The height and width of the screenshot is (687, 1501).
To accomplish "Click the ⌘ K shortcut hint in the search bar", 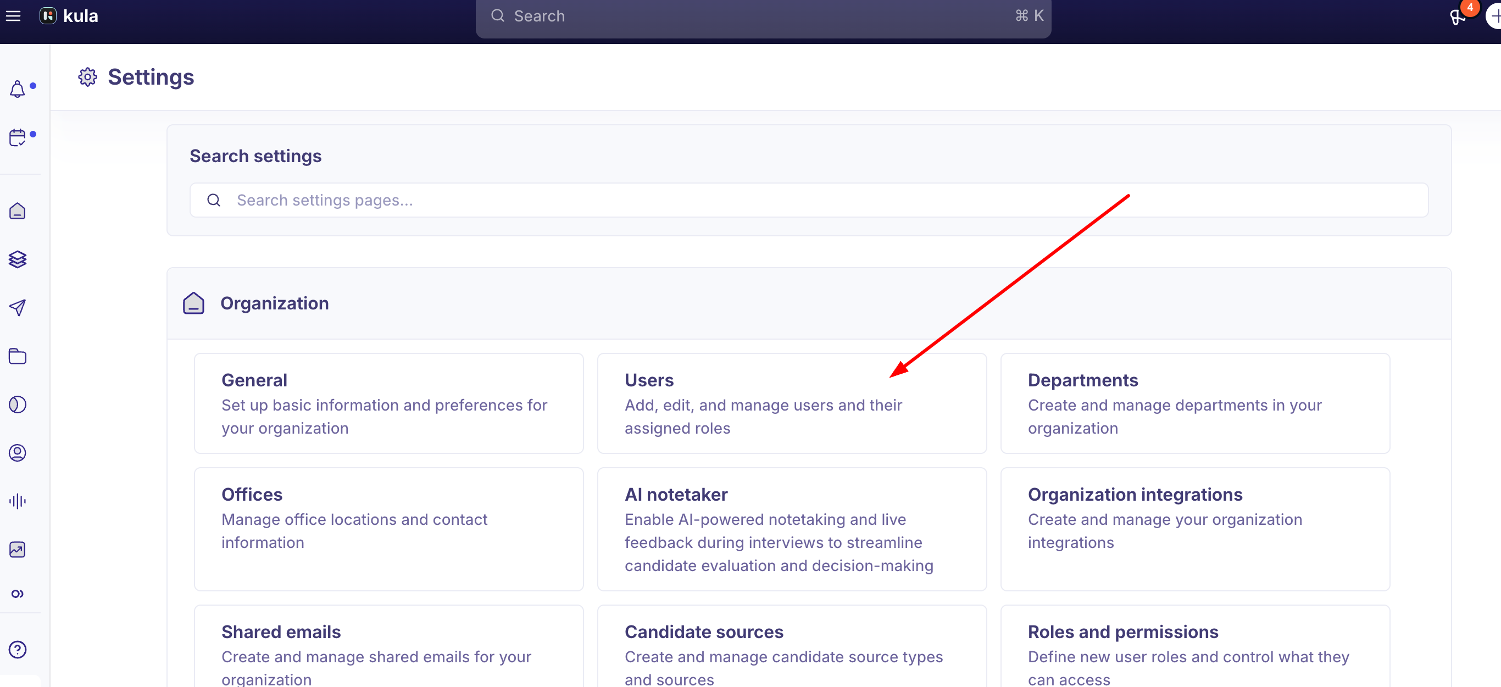I will tap(1029, 16).
